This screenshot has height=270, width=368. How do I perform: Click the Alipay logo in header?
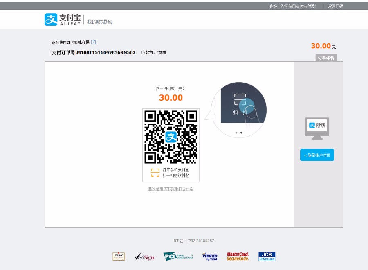pos(63,19)
